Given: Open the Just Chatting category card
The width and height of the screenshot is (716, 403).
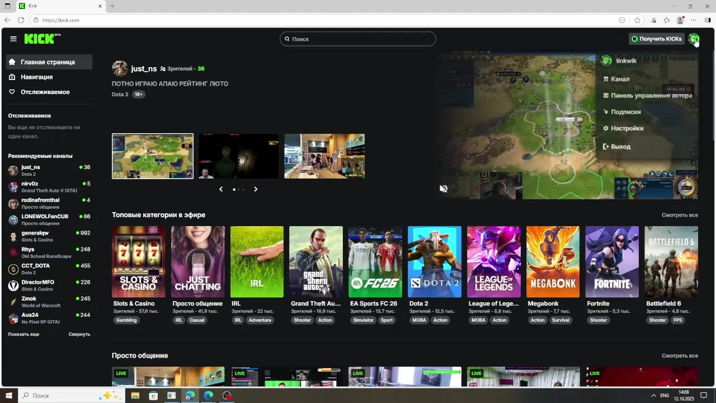Looking at the screenshot, I should tap(198, 262).
